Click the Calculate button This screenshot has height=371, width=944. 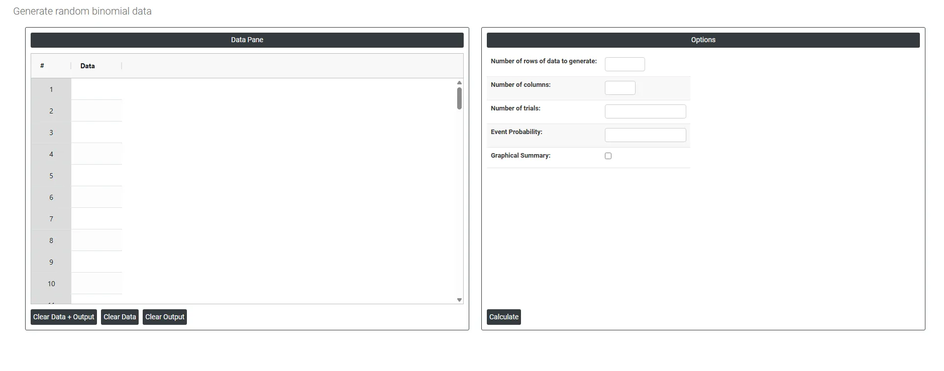503,317
